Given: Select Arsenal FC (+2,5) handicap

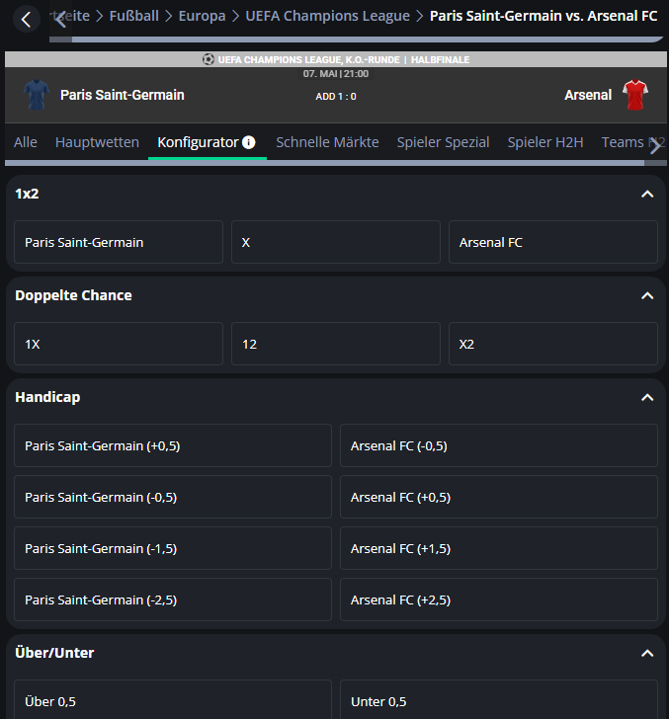Looking at the screenshot, I should point(499,599).
